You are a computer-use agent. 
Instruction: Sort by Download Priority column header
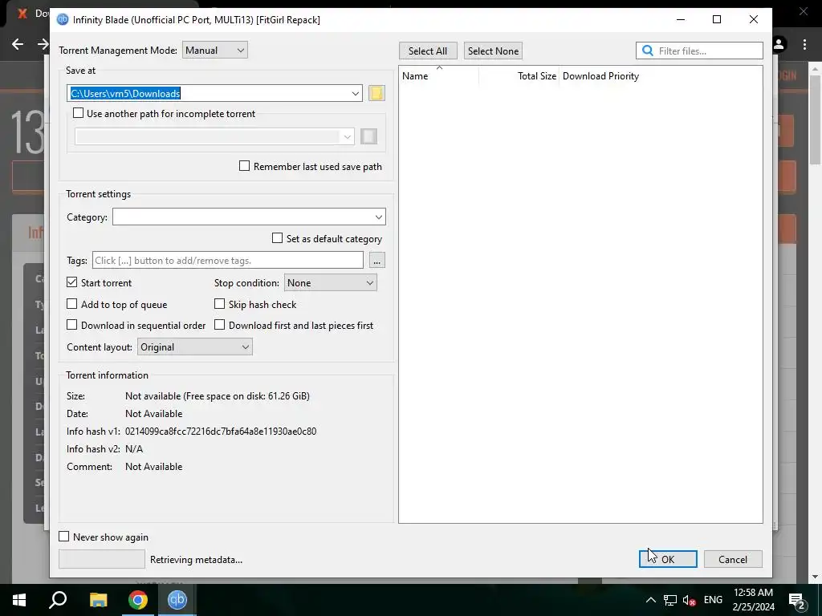(600, 76)
